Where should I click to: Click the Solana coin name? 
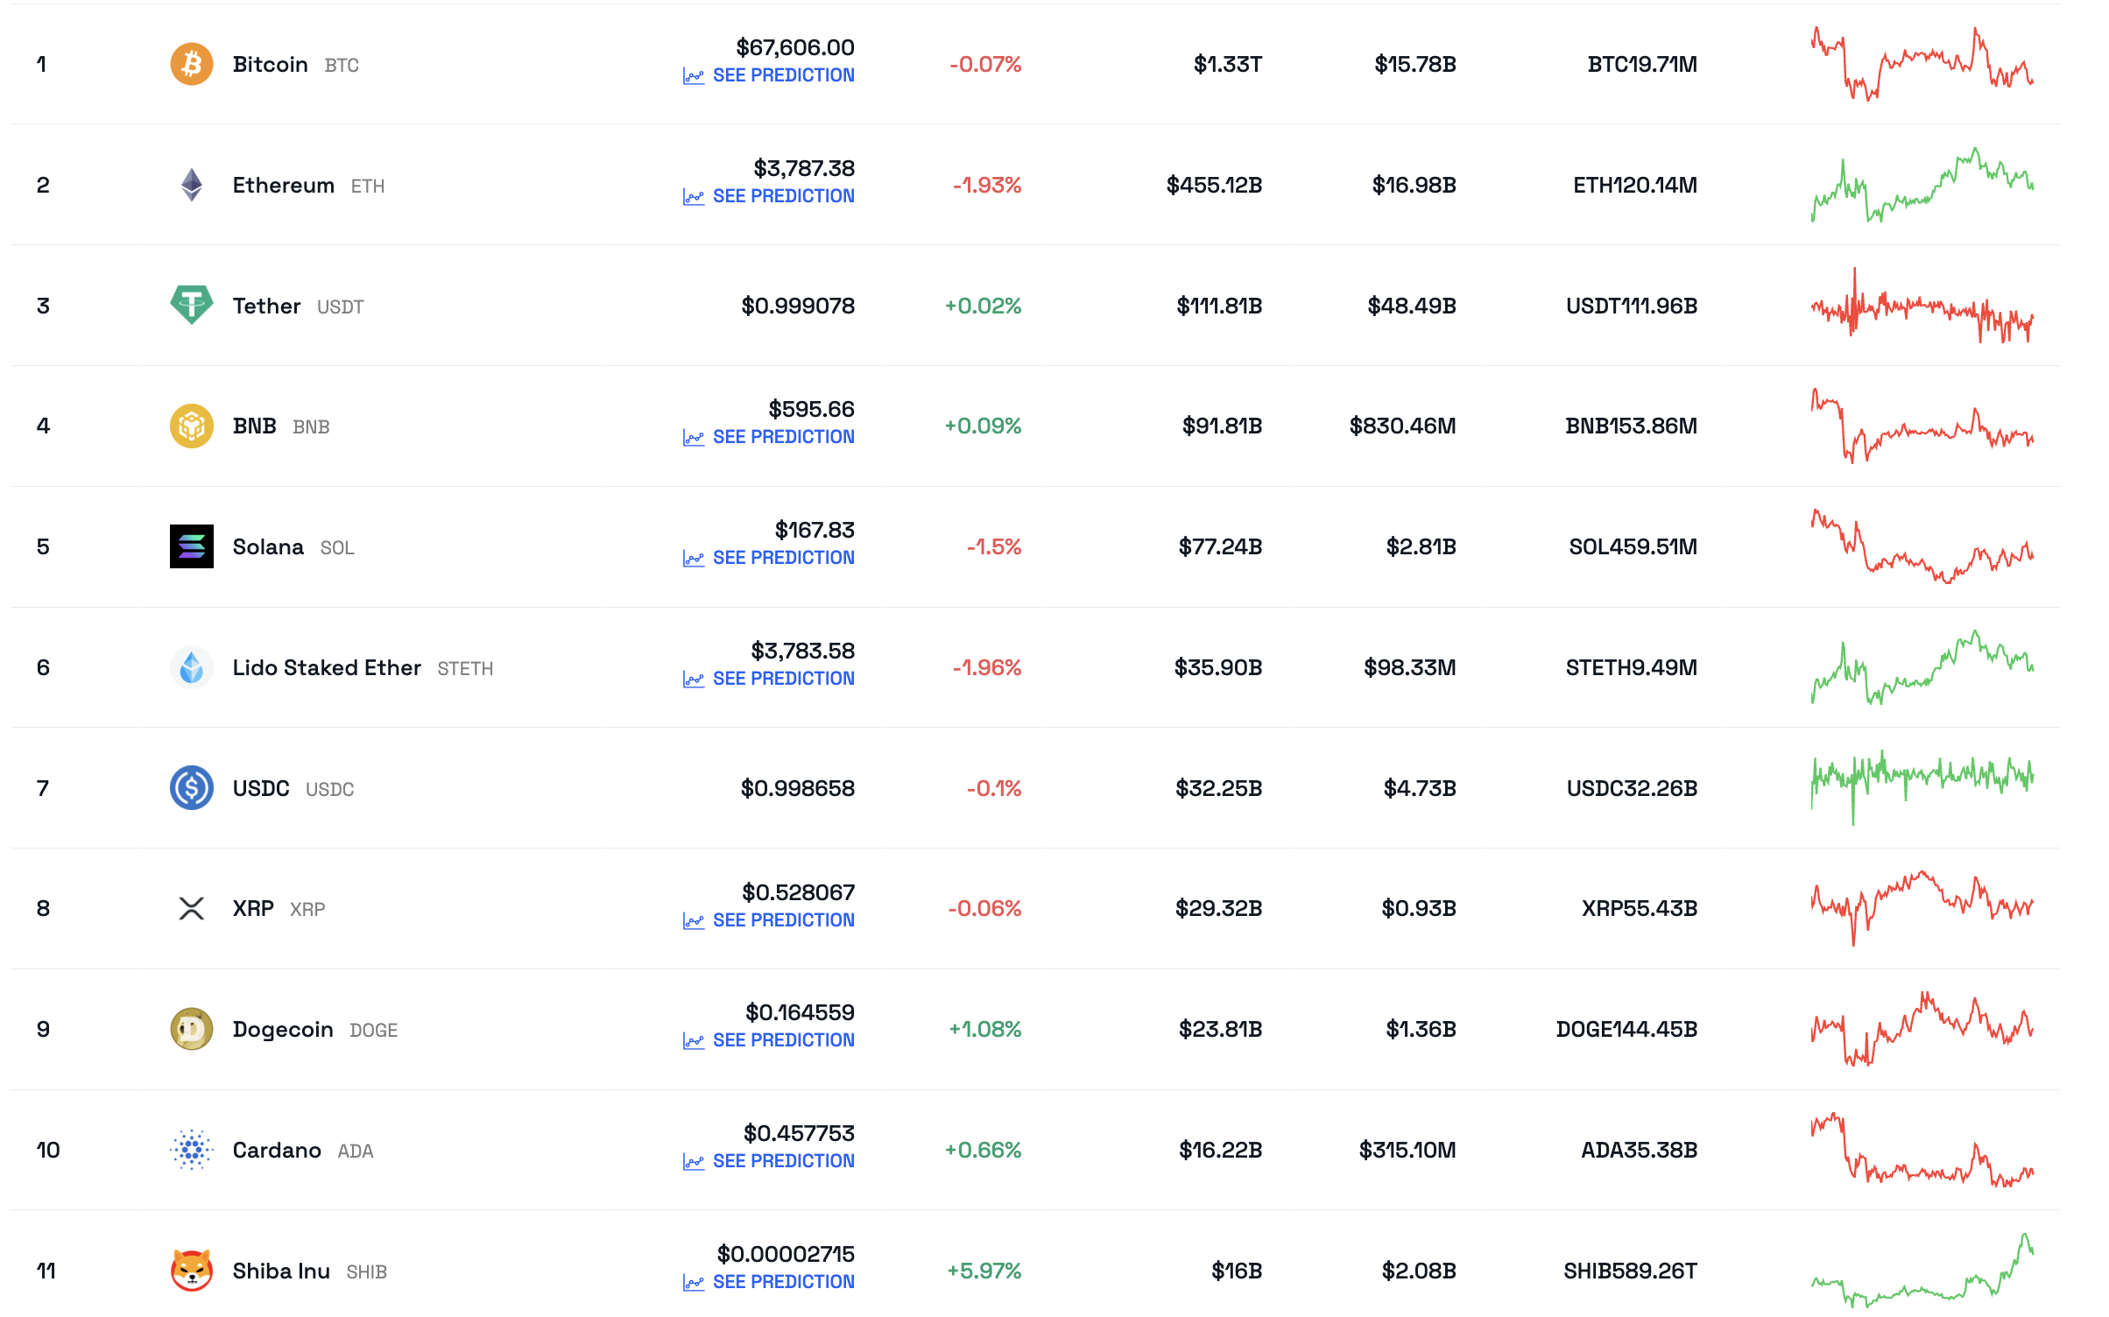click(x=268, y=546)
